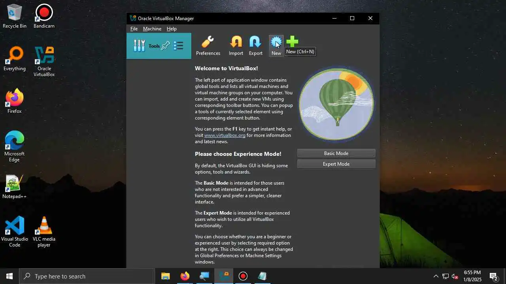Click the muted volume tray icon
The width and height of the screenshot is (506, 284).
[x=455, y=276]
